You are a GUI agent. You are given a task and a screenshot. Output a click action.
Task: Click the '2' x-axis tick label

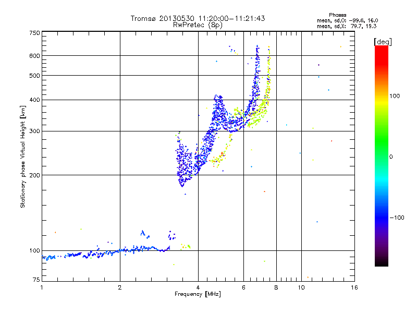tap(120, 287)
